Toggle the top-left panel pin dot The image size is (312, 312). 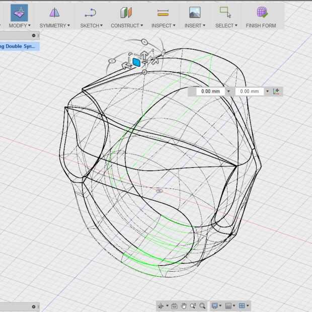[x=34, y=35]
